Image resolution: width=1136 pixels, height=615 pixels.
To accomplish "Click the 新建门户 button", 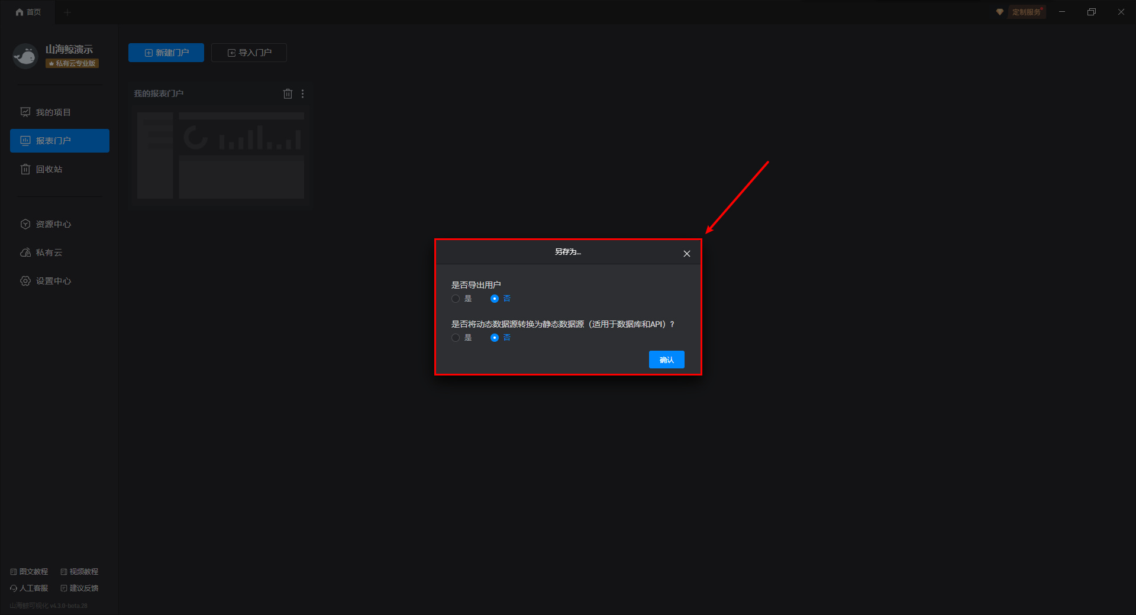I will point(166,53).
